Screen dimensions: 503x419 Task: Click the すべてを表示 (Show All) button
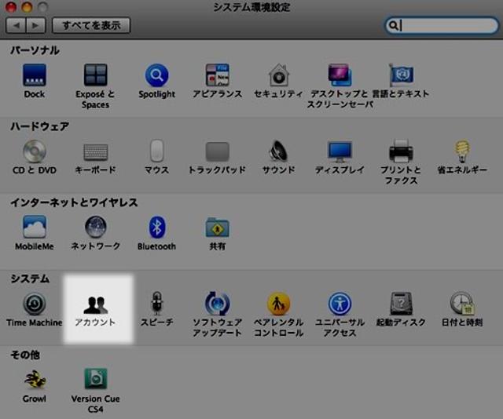pos(91,25)
